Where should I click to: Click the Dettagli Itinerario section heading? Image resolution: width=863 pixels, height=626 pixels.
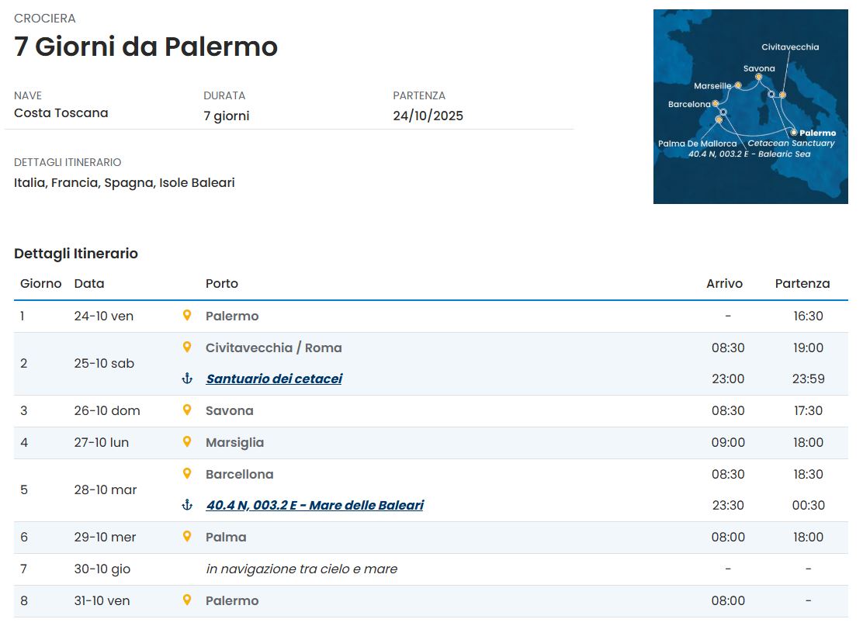(76, 254)
